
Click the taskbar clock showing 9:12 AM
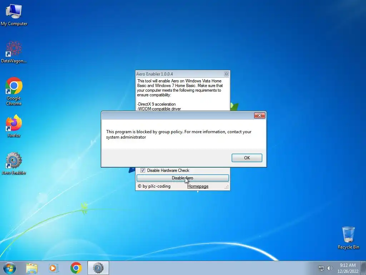(348, 268)
